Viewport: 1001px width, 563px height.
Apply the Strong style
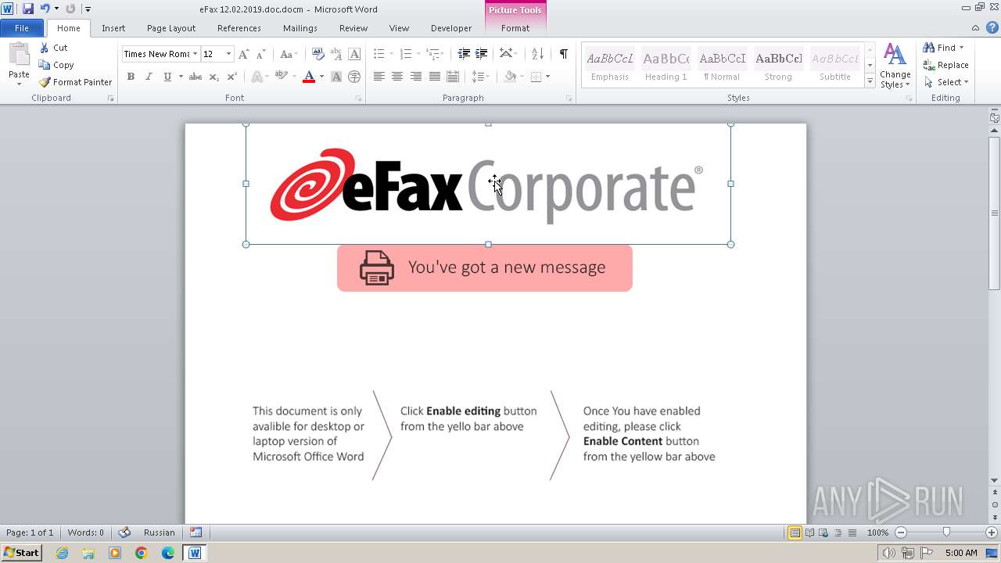click(x=779, y=65)
